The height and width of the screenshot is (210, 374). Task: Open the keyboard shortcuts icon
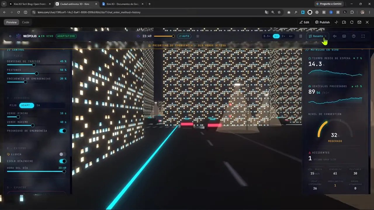(x=344, y=36)
